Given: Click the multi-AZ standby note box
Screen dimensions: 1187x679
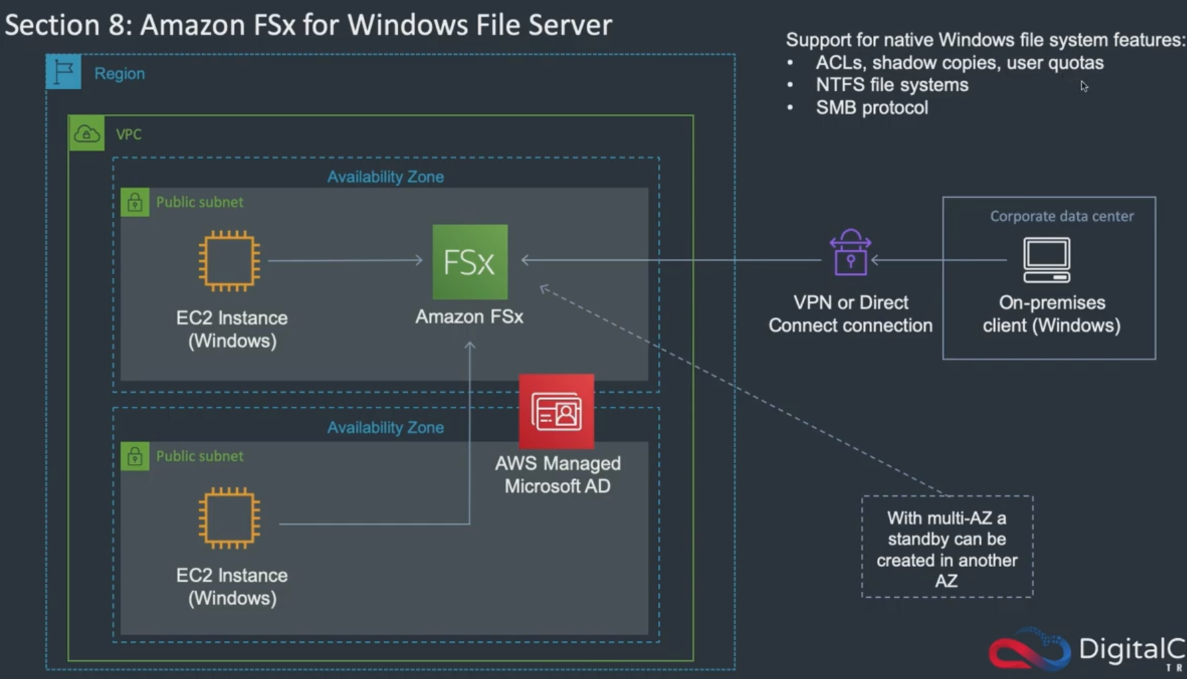Looking at the screenshot, I should (947, 548).
